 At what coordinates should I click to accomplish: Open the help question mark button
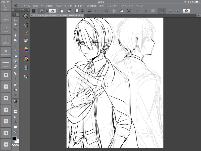186,11
